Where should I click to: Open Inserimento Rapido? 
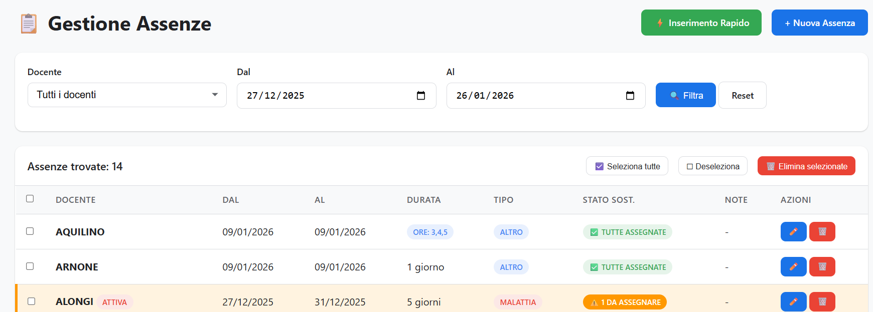[701, 23]
